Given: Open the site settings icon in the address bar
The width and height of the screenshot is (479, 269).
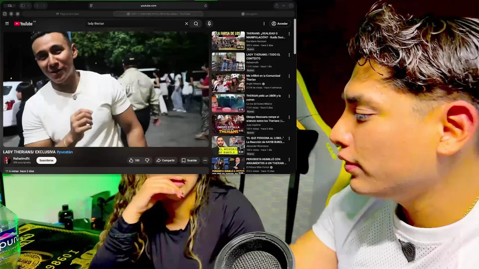Looking at the screenshot, I should [91, 6].
